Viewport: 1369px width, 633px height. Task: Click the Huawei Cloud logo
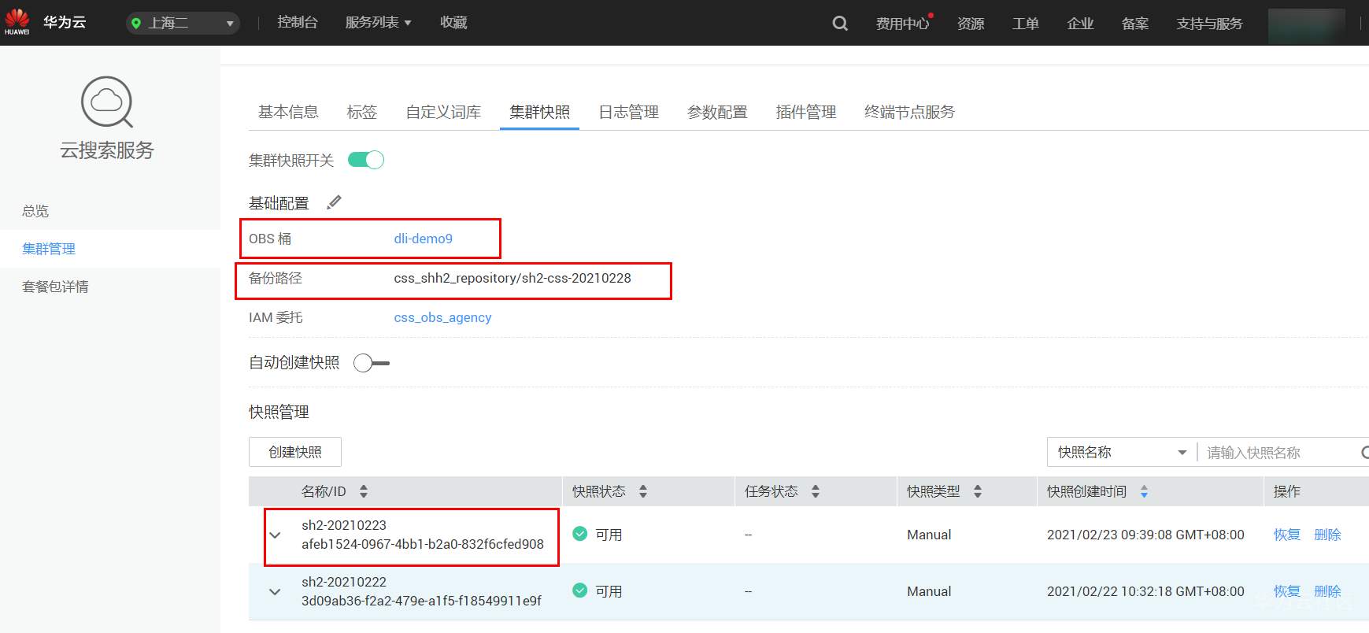click(x=17, y=22)
